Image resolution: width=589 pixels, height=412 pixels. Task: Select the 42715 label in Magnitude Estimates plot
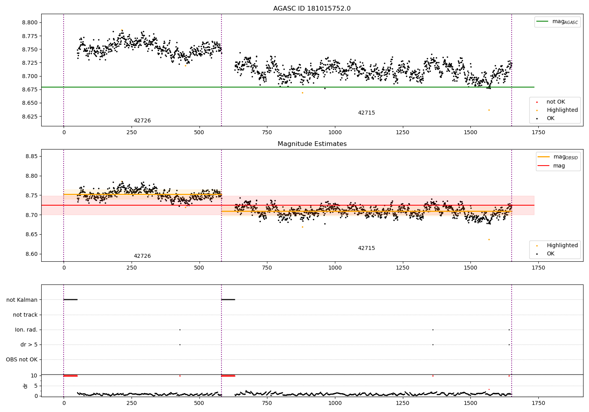[x=366, y=248]
